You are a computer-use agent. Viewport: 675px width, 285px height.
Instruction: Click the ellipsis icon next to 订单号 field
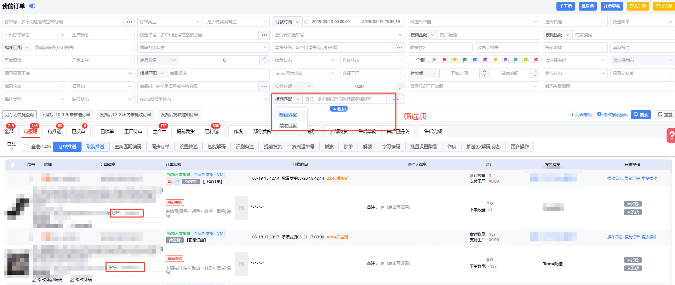(129, 22)
